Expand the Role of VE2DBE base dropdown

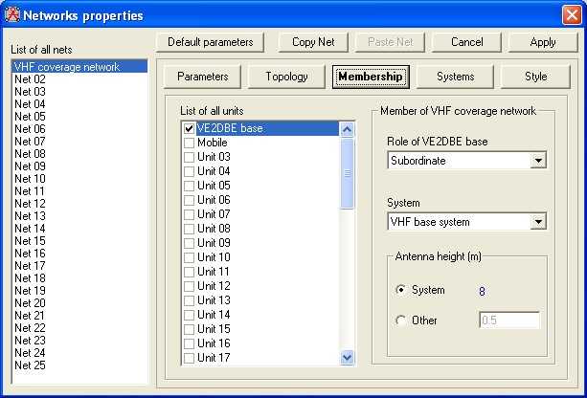click(538, 161)
